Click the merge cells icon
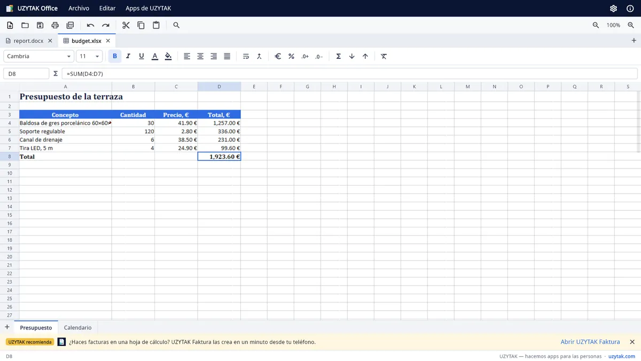Screen dimensions: 641x361 tap(259, 56)
